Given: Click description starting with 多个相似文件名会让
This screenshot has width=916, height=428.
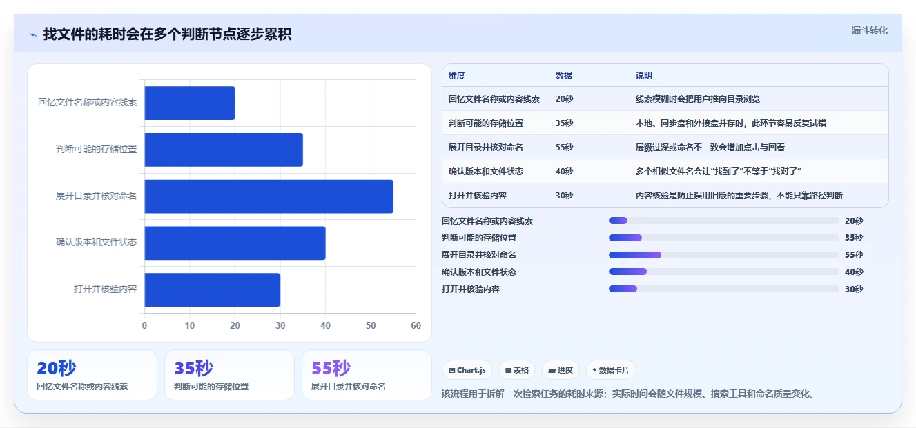Looking at the screenshot, I should point(718,172).
